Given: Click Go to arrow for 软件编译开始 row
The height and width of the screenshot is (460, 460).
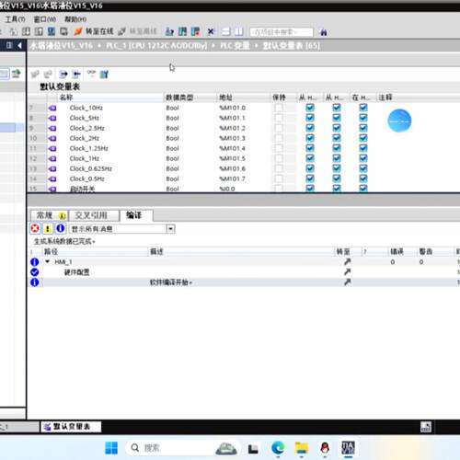Looking at the screenshot, I should pyautogui.click(x=347, y=282).
